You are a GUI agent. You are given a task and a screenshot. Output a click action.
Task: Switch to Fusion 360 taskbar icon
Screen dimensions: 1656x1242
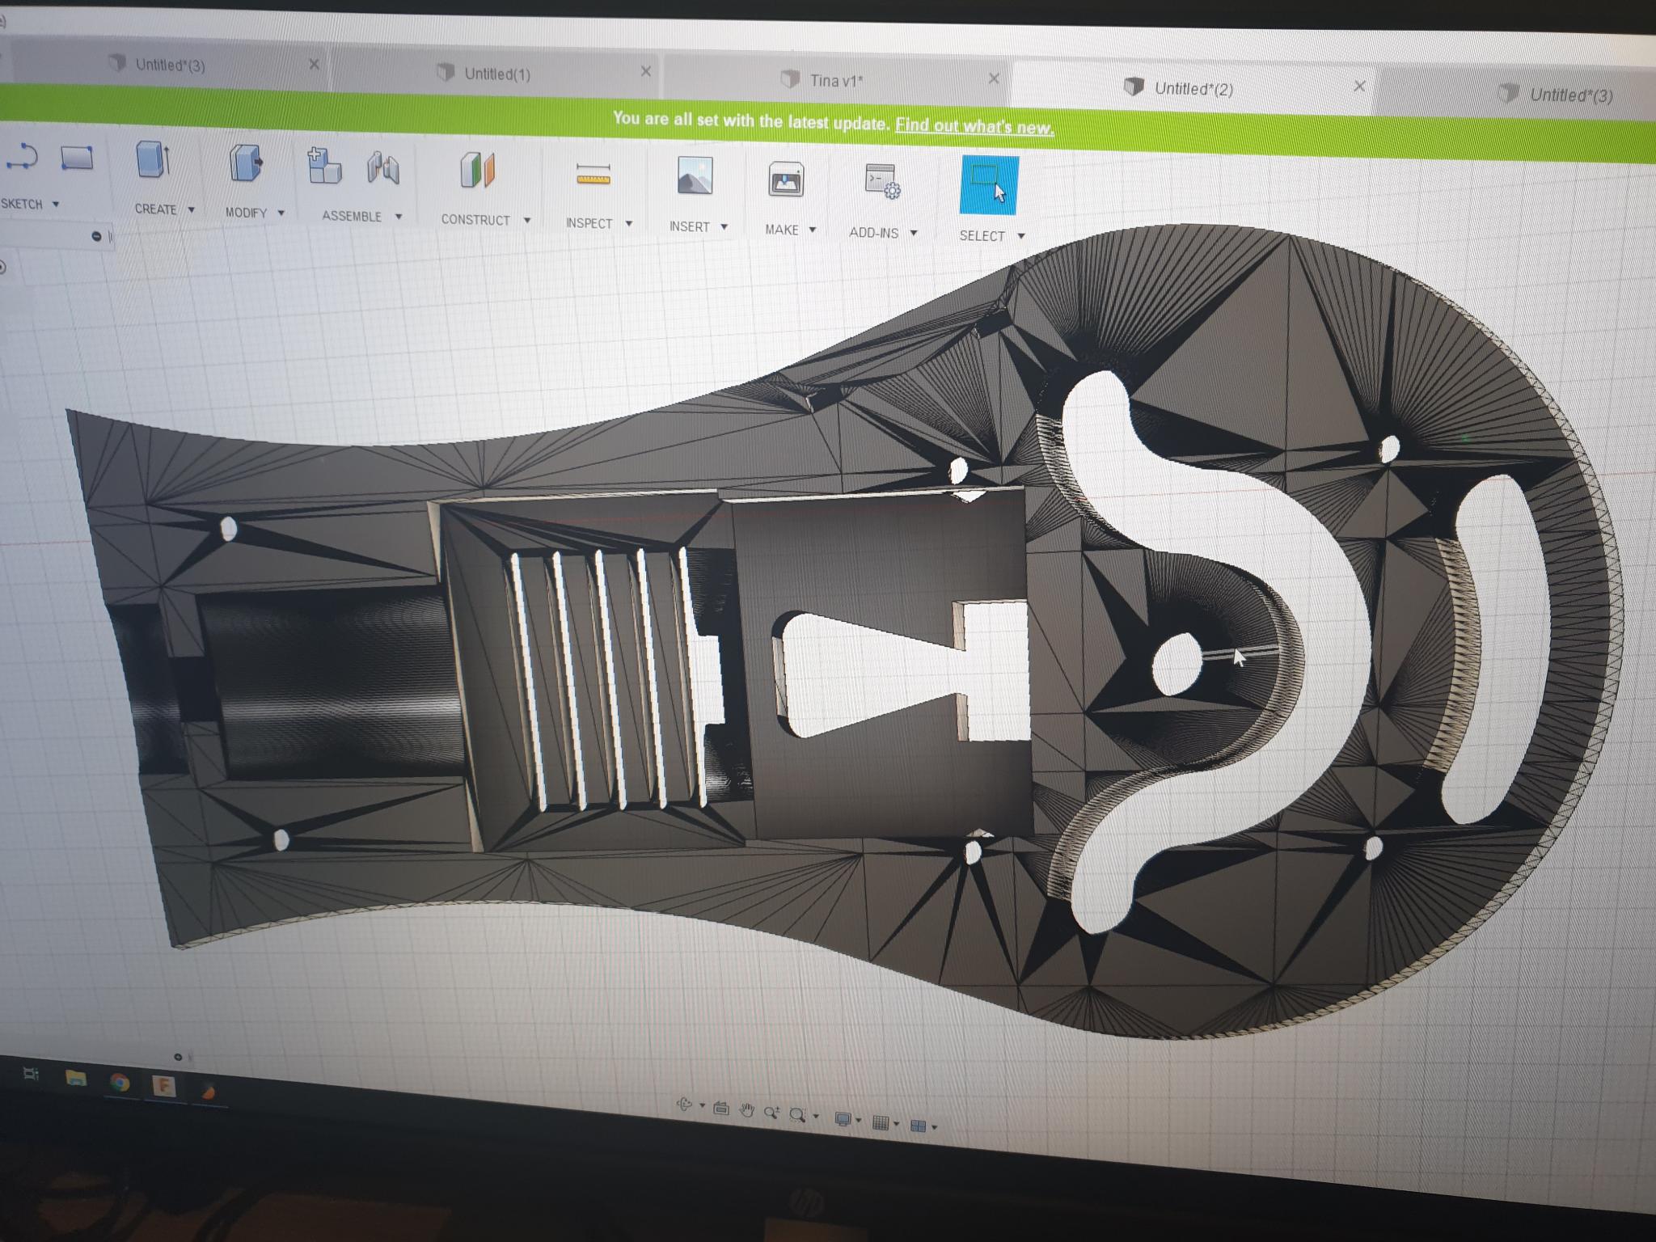click(x=163, y=1084)
